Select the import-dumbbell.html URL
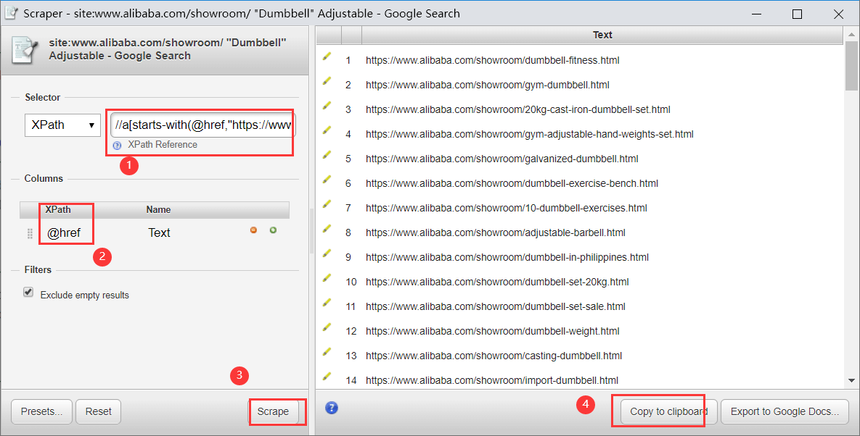The width and height of the screenshot is (860, 436). click(x=492, y=380)
